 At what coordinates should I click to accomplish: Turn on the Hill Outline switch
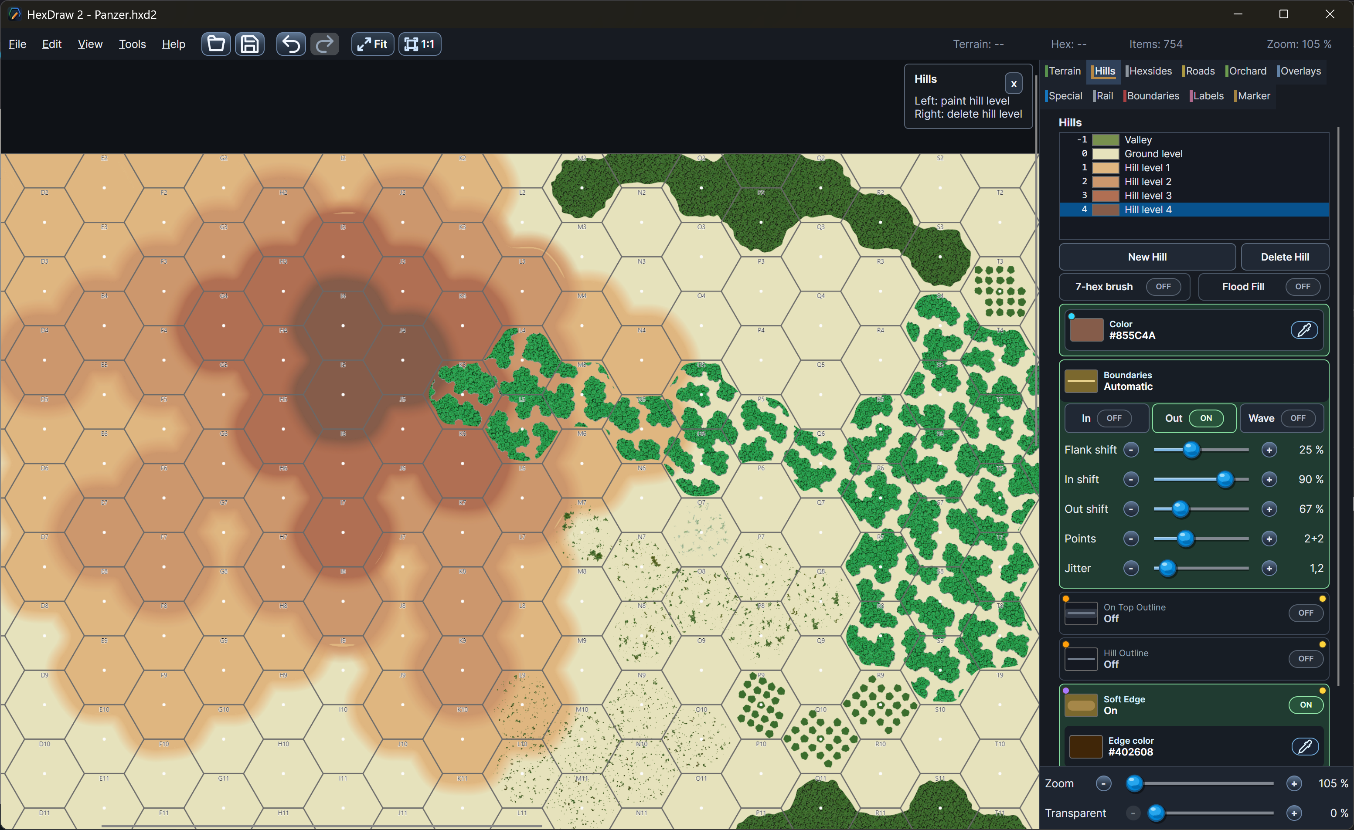(1306, 659)
